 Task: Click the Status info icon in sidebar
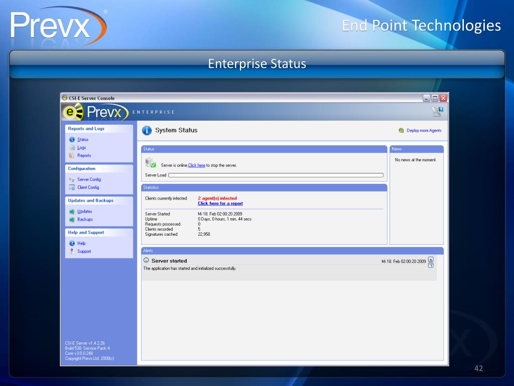tap(72, 140)
